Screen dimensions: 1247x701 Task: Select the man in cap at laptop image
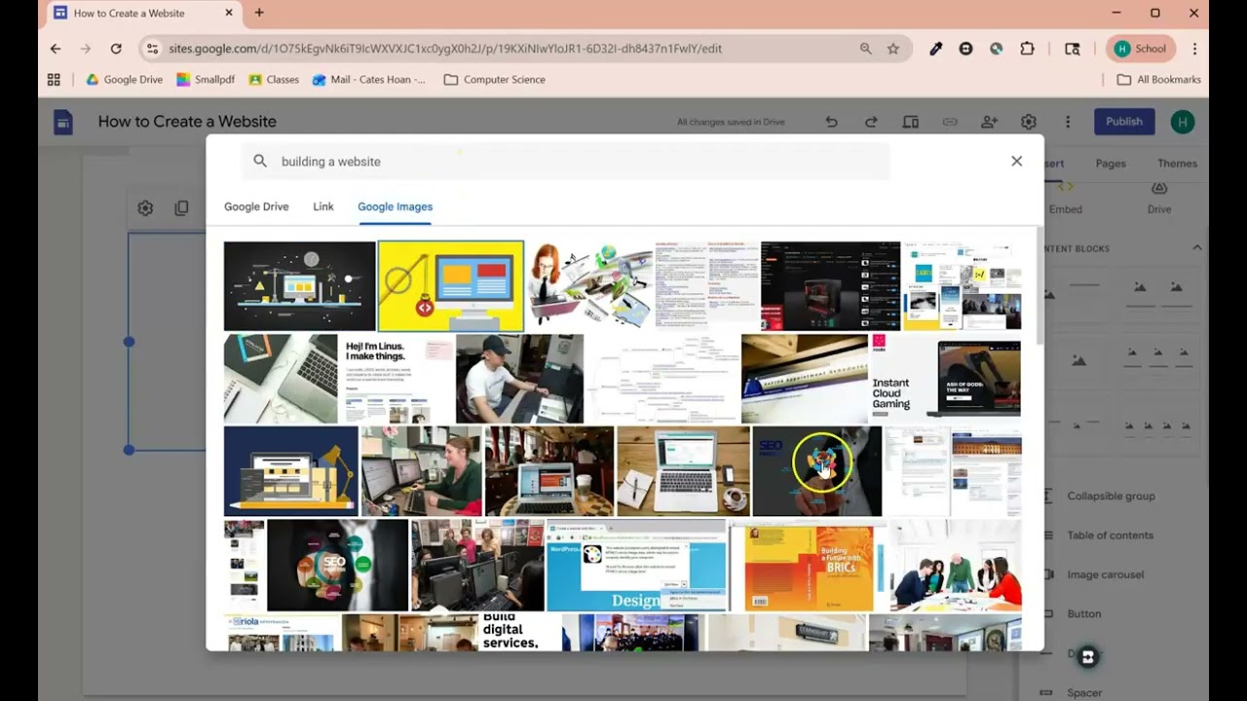(519, 379)
